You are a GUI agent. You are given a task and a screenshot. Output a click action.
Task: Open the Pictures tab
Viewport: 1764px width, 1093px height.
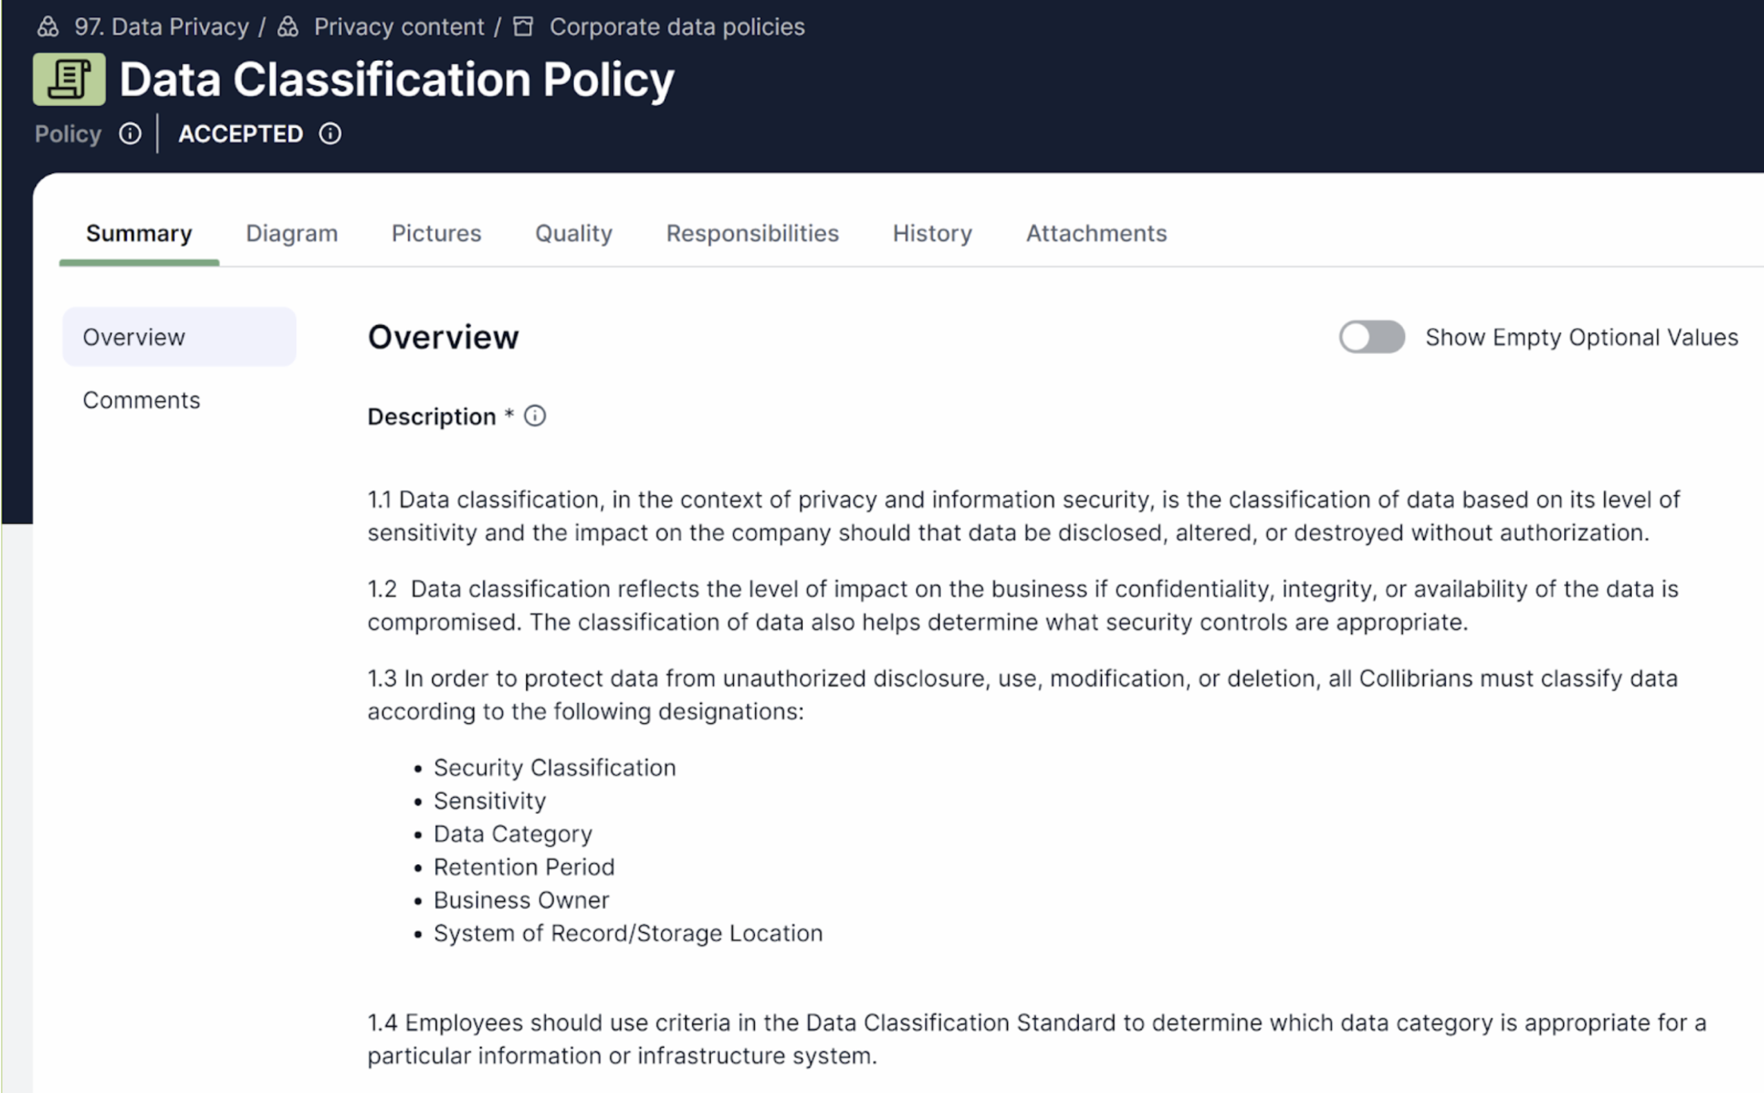436,233
